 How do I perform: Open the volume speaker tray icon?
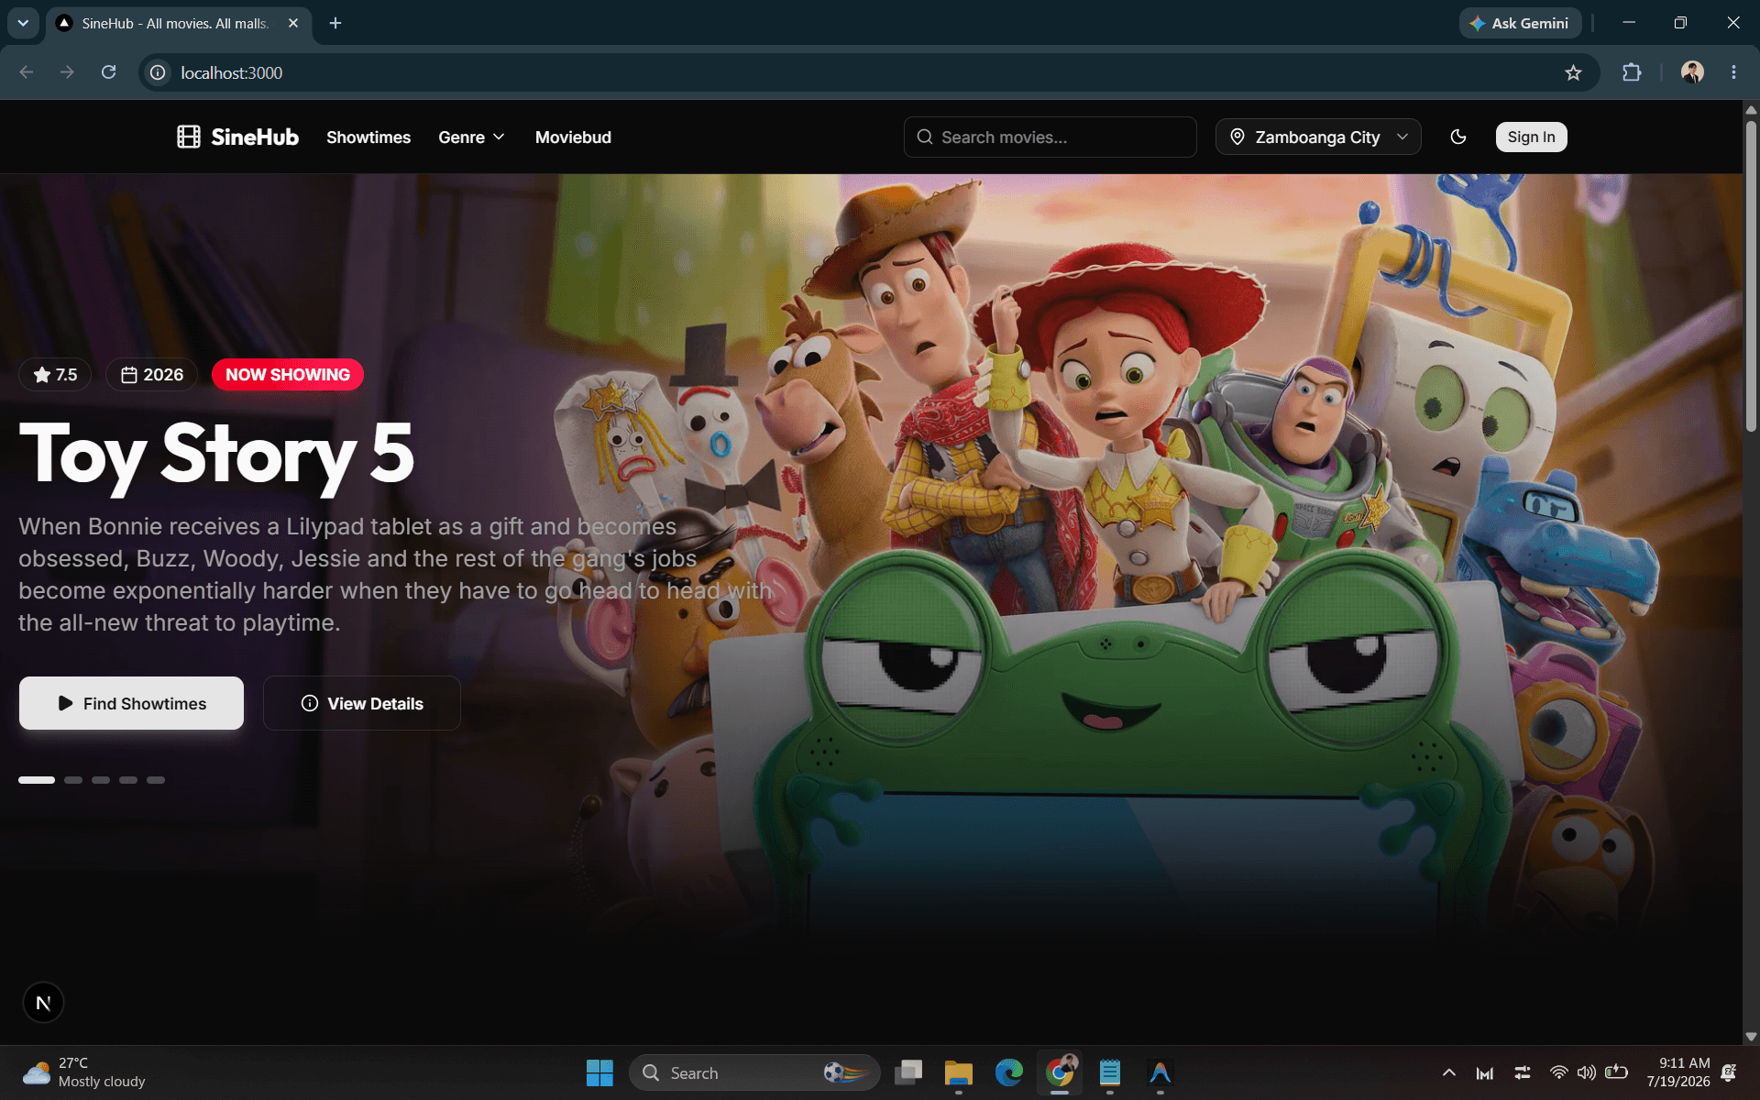tap(1586, 1072)
